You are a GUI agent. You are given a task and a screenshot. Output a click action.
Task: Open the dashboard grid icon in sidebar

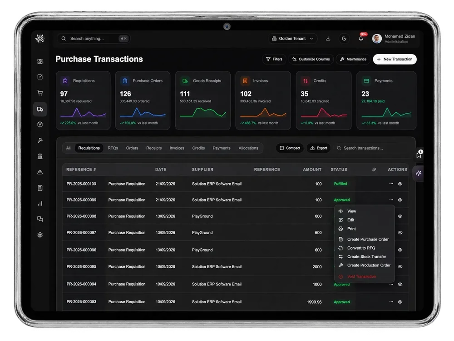tap(40, 61)
